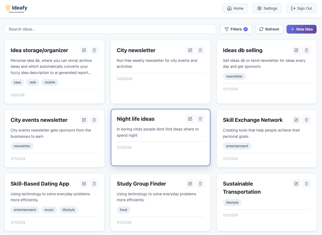
Task: Refresh the ideas list
Action: pyautogui.click(x=269, y=29)
